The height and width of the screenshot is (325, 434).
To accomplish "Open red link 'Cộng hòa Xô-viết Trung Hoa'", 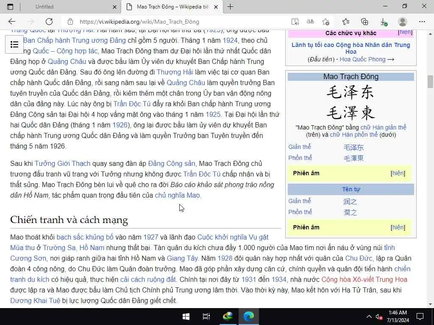I will tap(364, 279).
